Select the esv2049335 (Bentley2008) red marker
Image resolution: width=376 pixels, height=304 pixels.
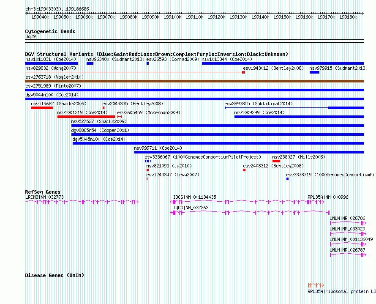click(104, 108)
